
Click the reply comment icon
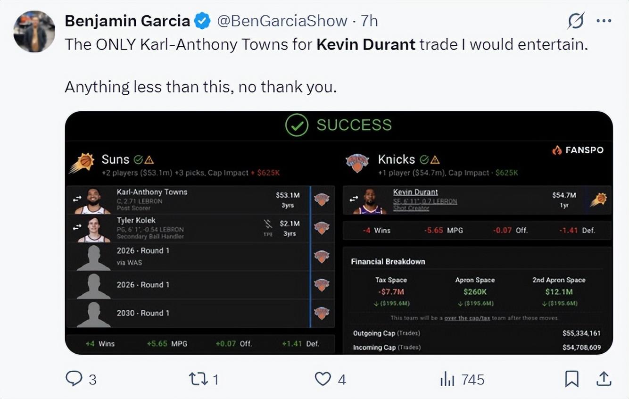(x=74, y=379)
